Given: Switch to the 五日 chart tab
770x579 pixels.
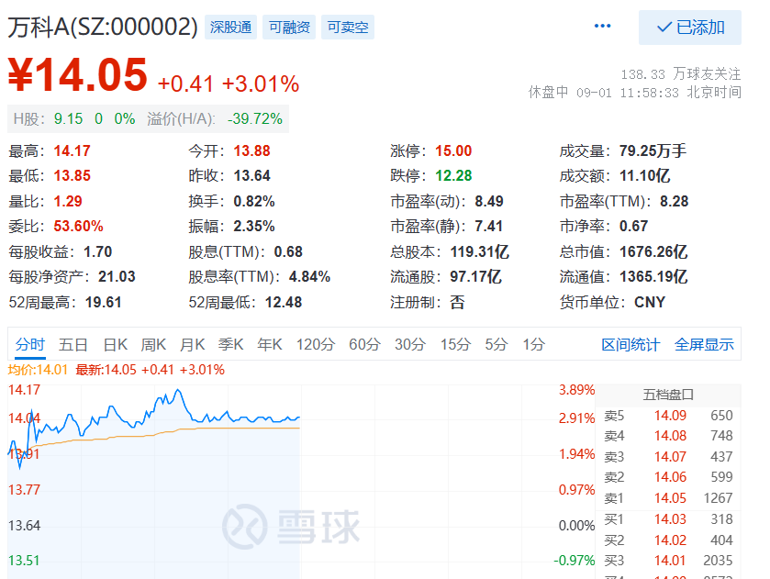Looking at the screenshot, I should [x=73, y=344].
